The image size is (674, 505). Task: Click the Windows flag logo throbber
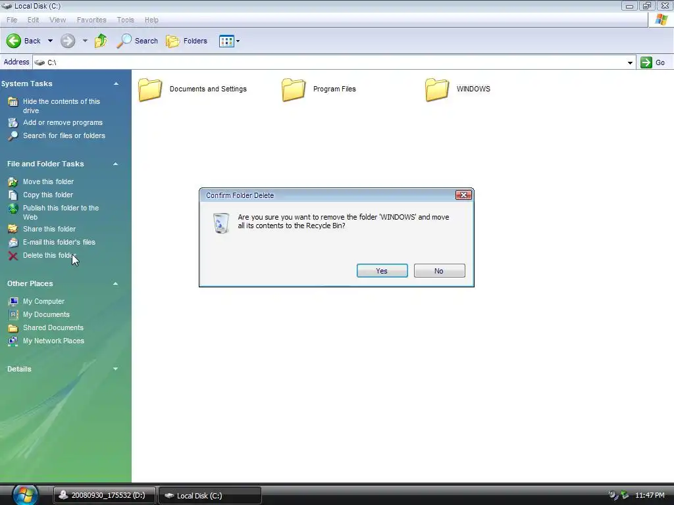click(661, 20)
